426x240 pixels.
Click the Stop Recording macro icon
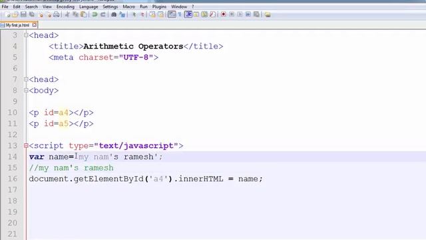coord(232,14)
